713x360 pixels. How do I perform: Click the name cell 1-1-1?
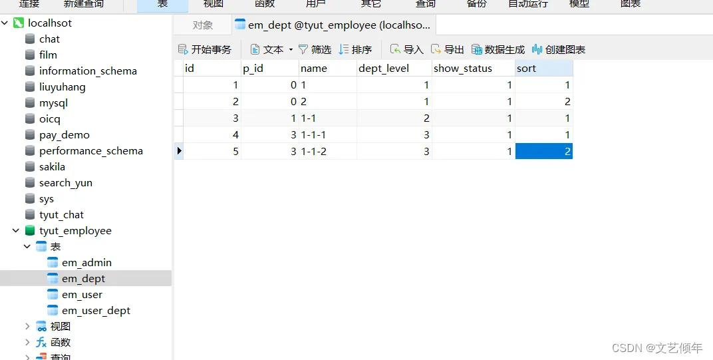328,134
